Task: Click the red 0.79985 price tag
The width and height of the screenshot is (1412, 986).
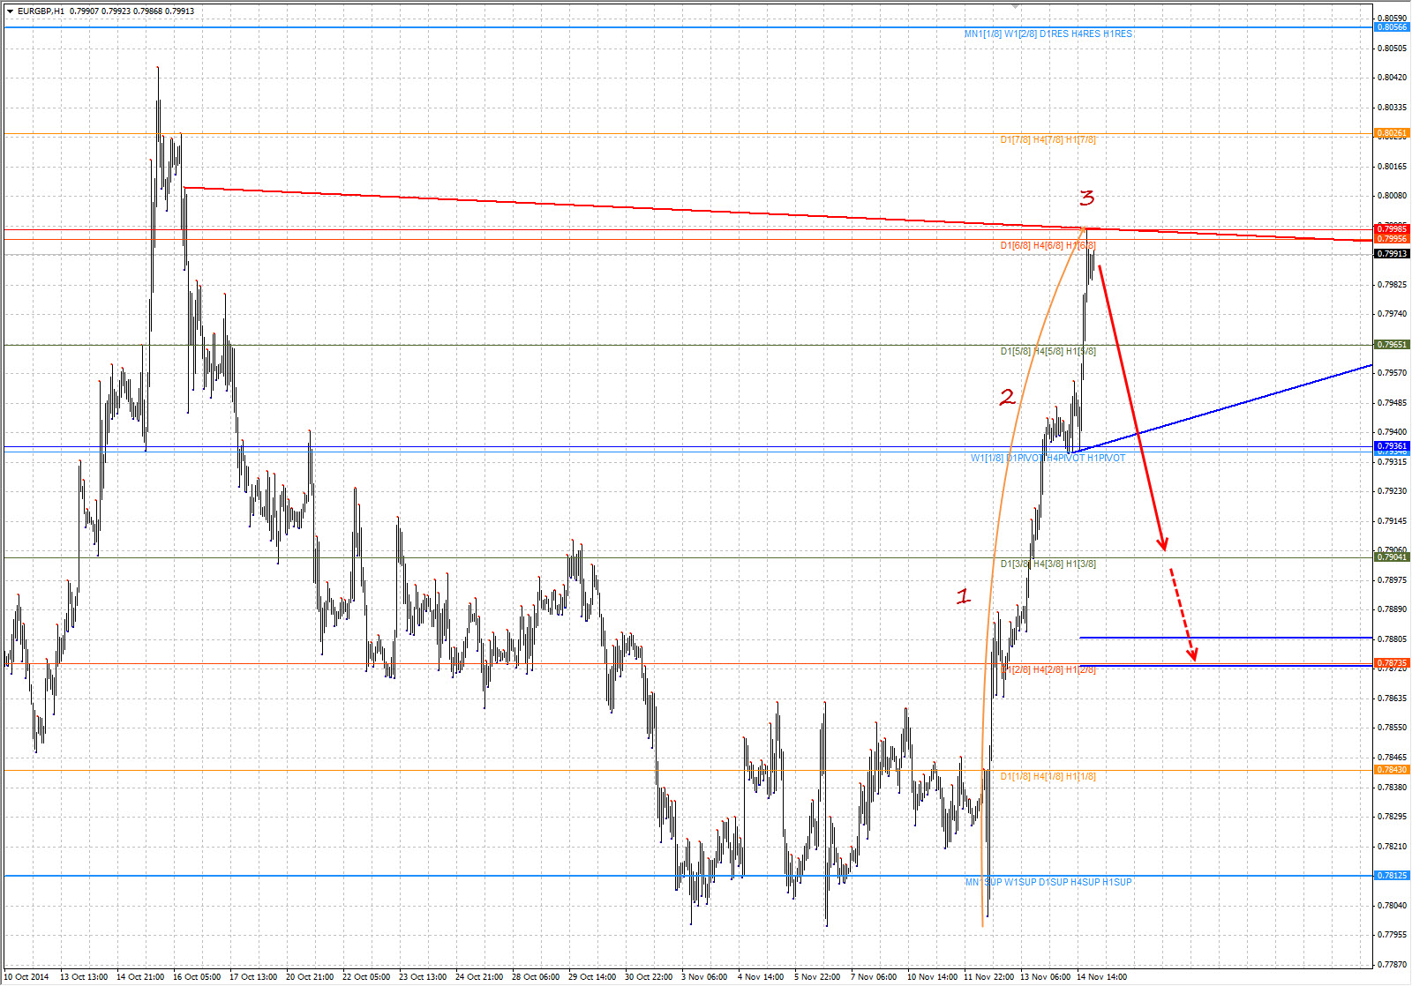Action: [x=1392, y=229]
